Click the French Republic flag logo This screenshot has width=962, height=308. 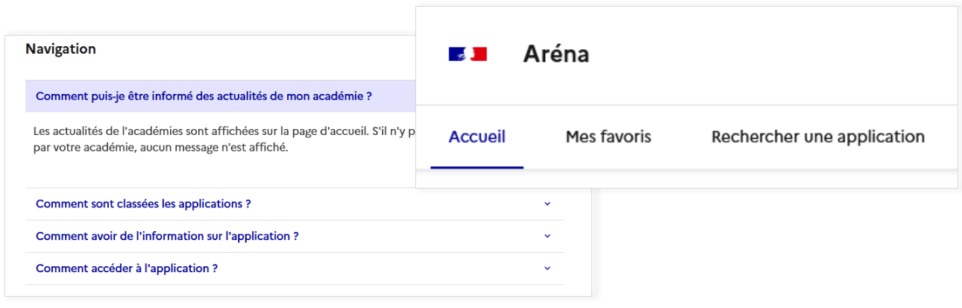pos(468,54)
